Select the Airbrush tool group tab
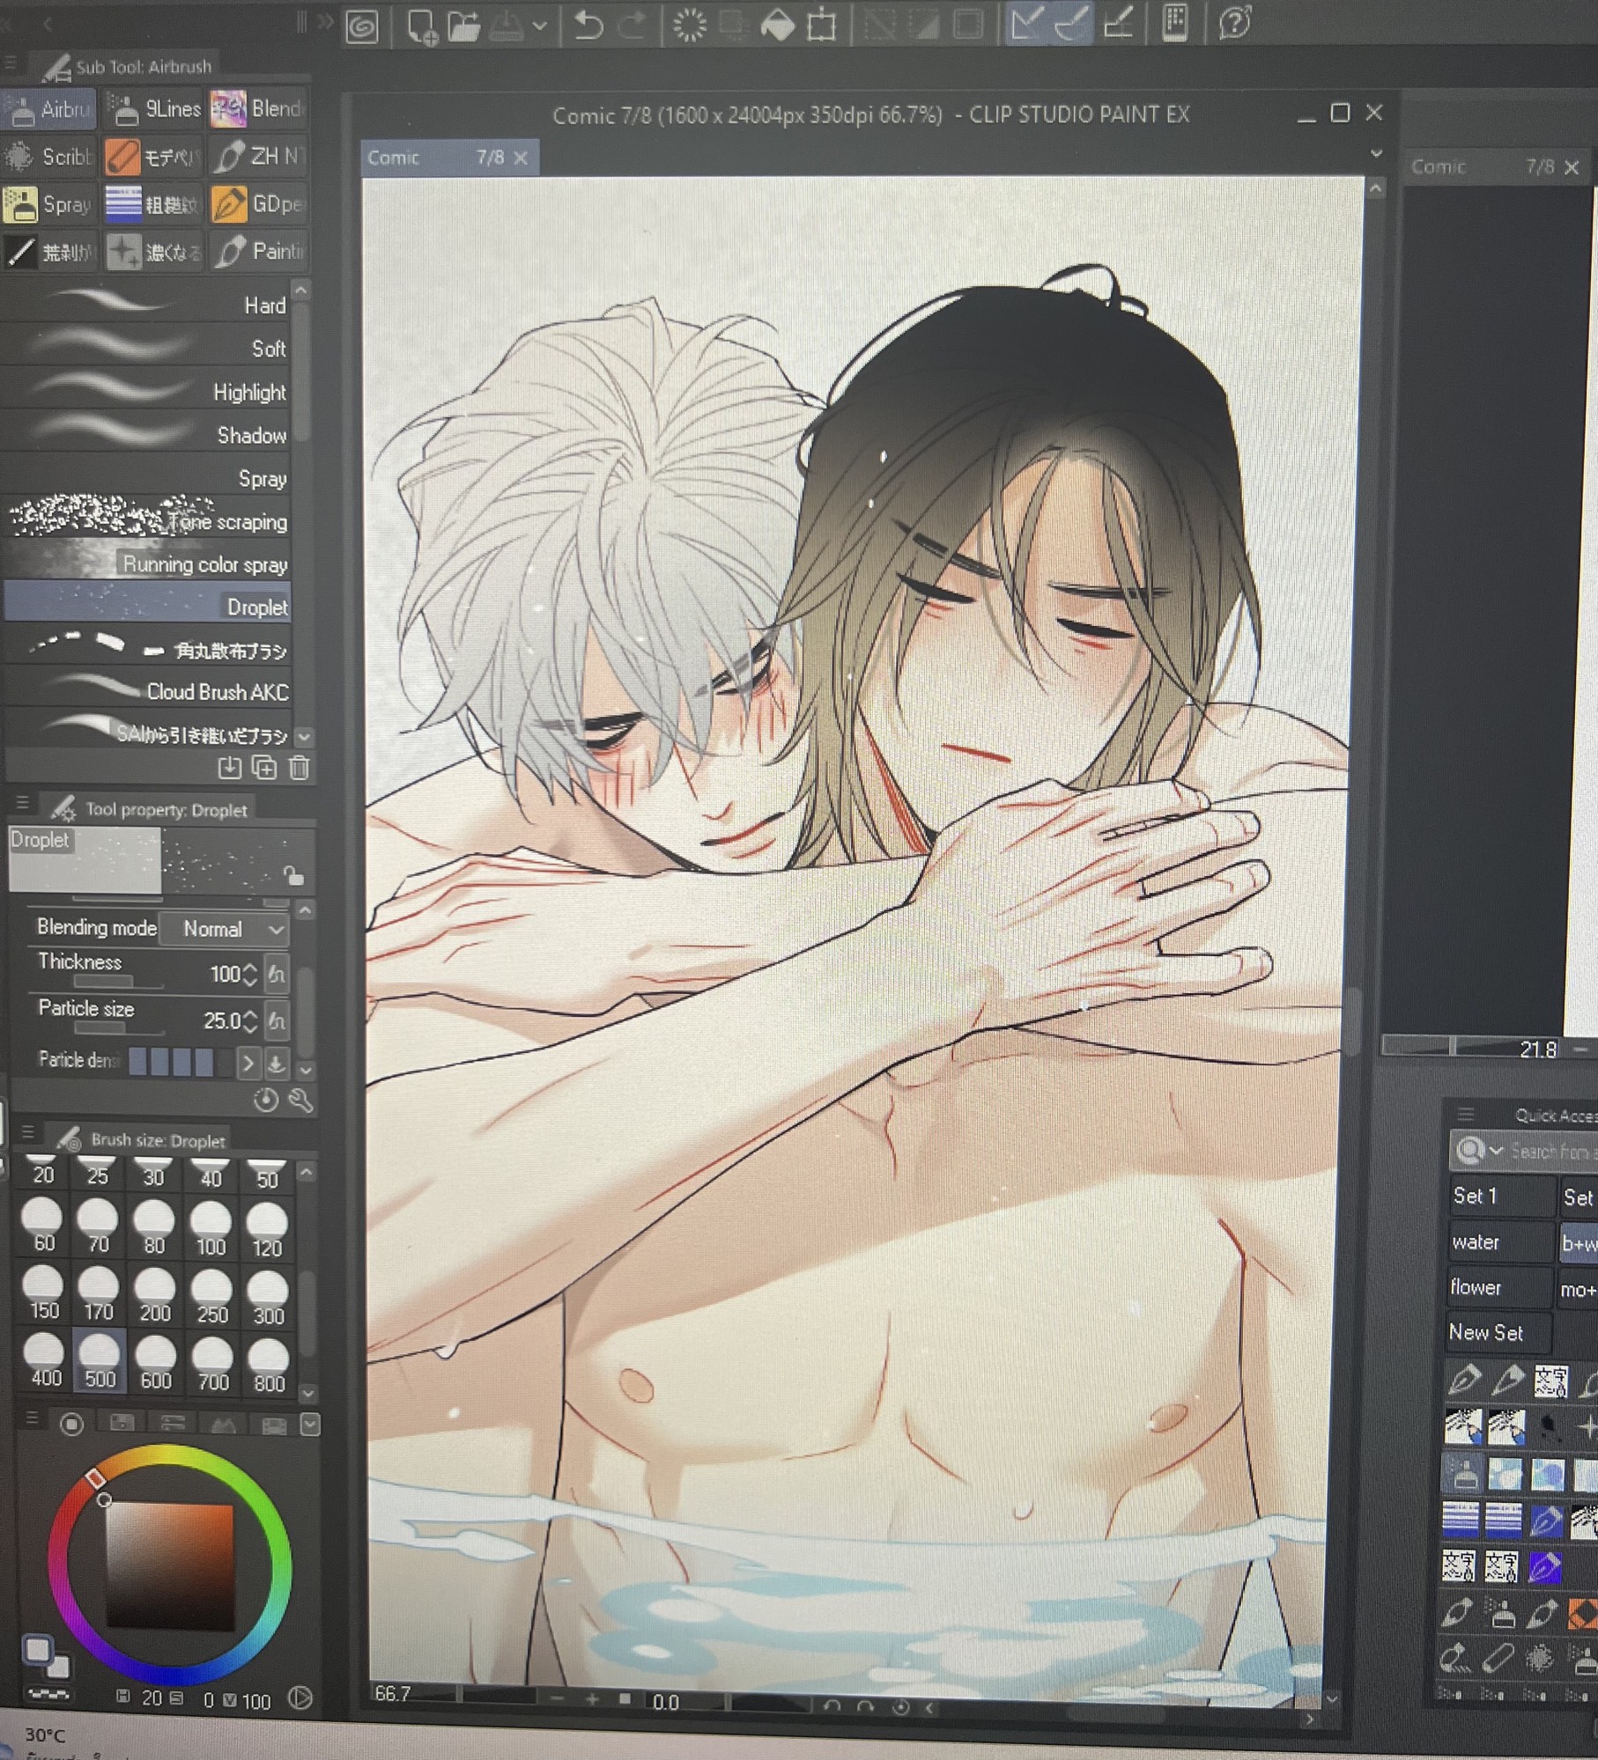Viewport: 1598px width, 1760px height. [x=49, y=109]
